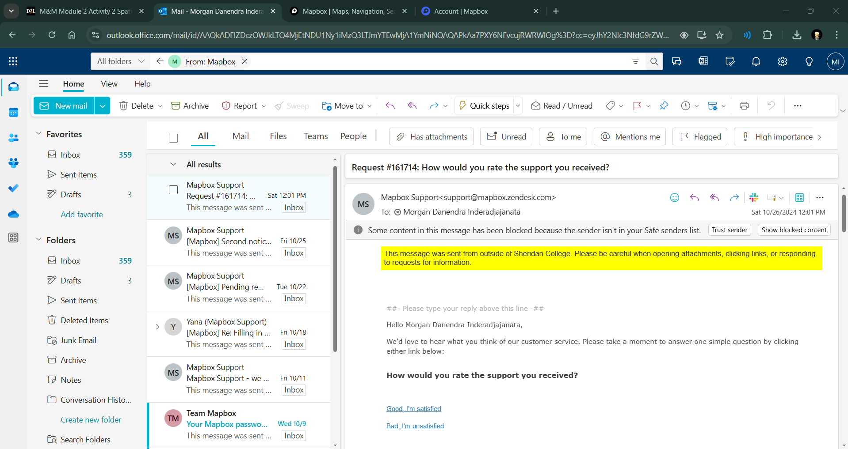The height and width of the screenshot is (449, 848).
Task: Select the Files results tab
Action: click(278, 136)
